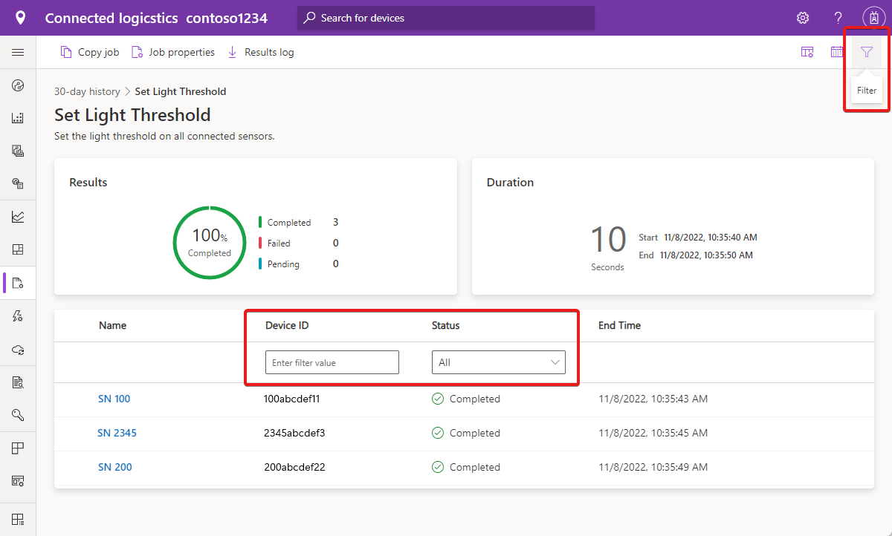Click the Name column header
The width and height of the screenshot is (892, 536).
(113, 325)
